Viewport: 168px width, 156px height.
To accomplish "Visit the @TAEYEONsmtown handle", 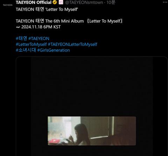I will pos(84,2).
